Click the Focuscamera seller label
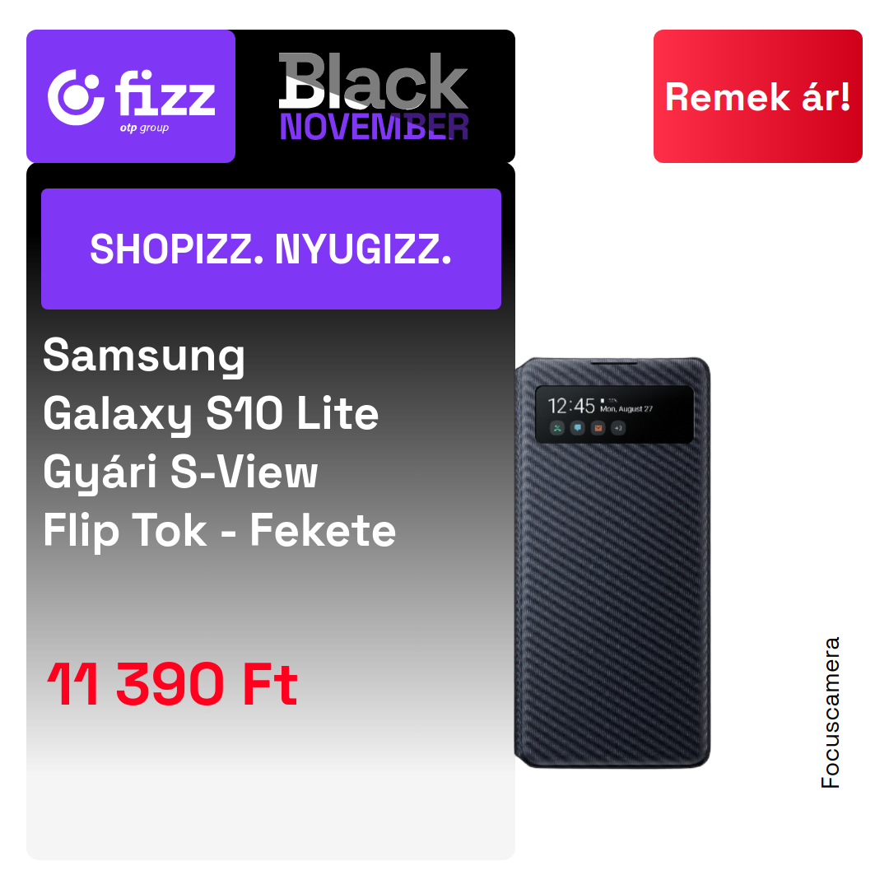889x889 pixels. (831, 713)
